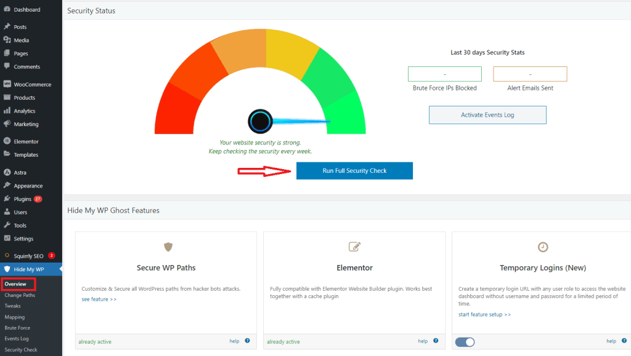Click the Templates folder icon

(7, 154)
